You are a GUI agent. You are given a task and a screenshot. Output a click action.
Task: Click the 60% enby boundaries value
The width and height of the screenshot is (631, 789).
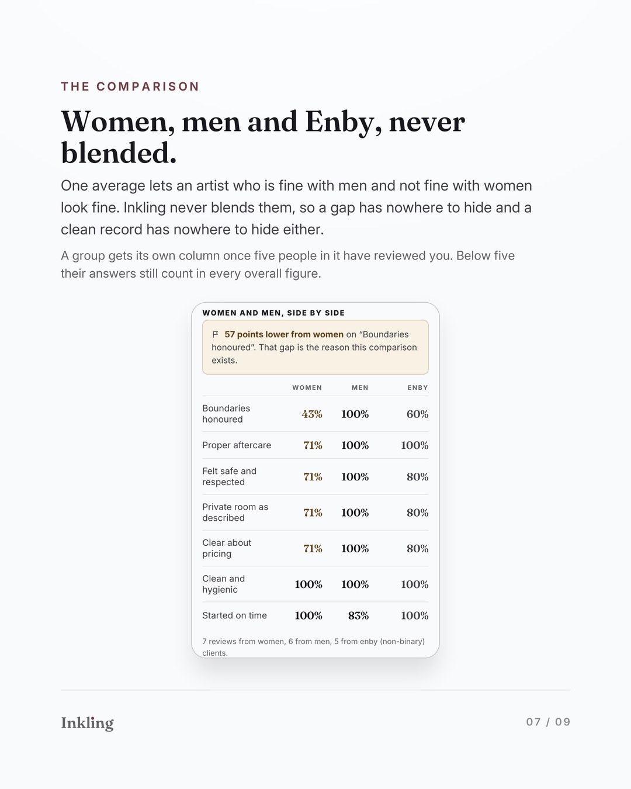click(x=417, y=414)
